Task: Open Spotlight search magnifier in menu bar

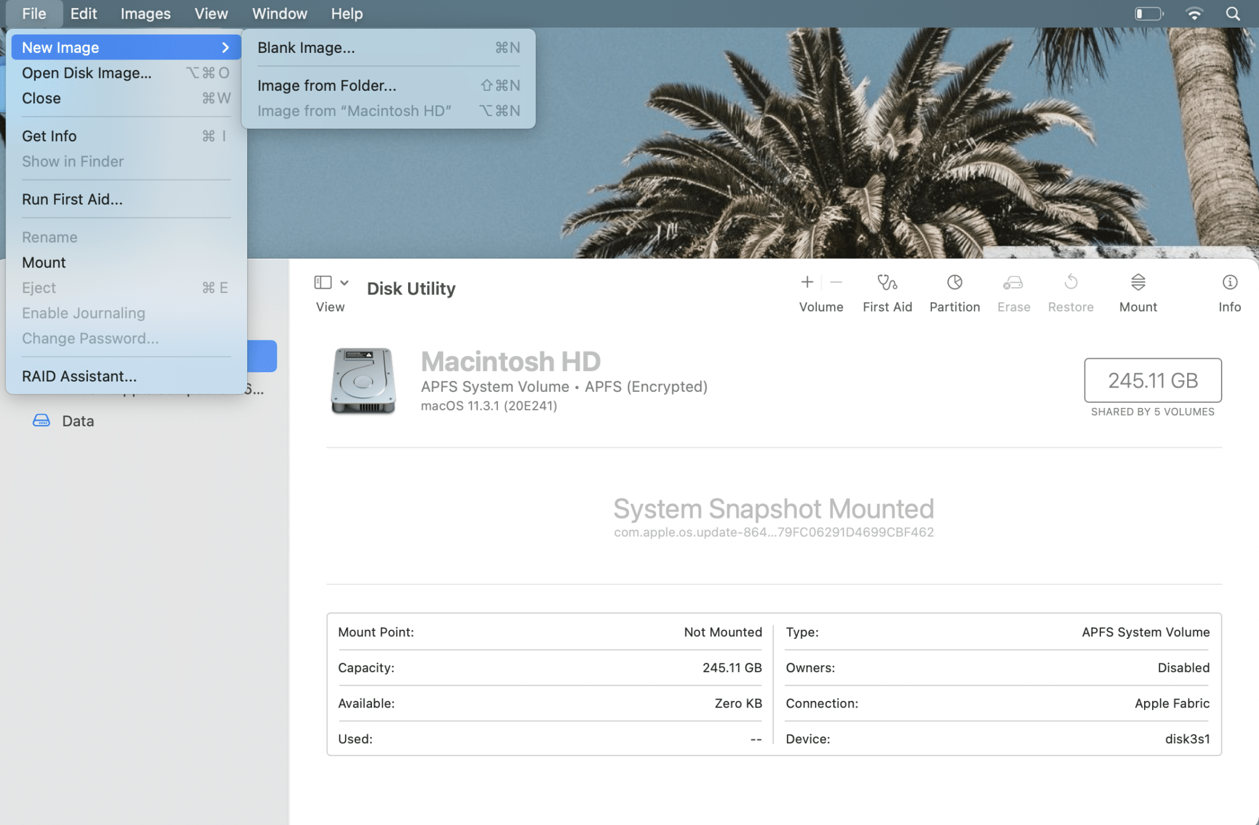Action: click(1232, 14)
